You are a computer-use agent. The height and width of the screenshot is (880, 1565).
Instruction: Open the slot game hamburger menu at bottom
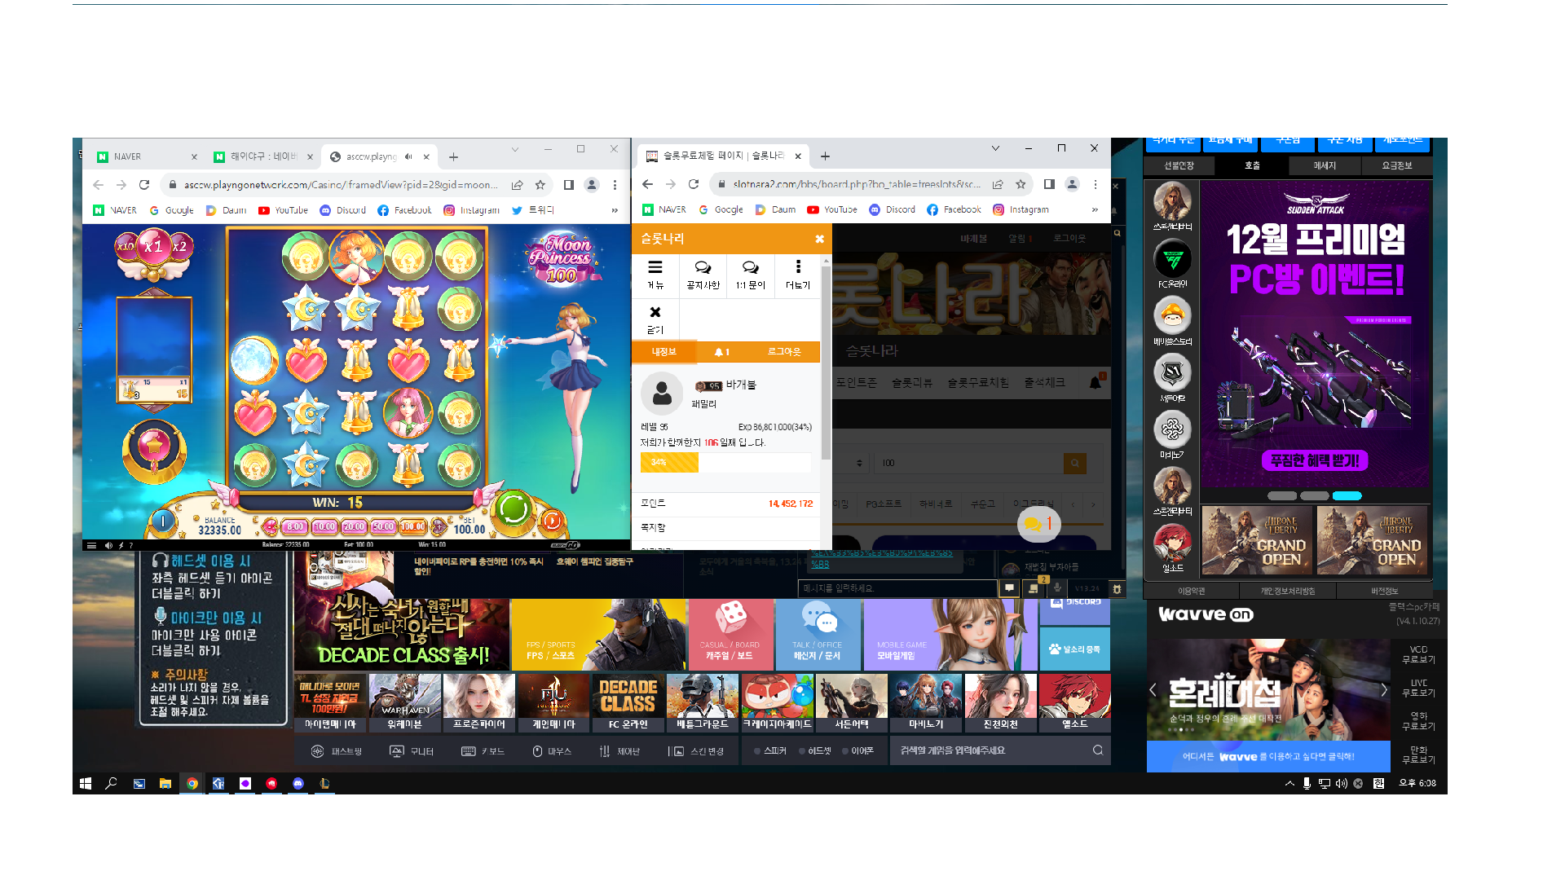pos(92,545)
